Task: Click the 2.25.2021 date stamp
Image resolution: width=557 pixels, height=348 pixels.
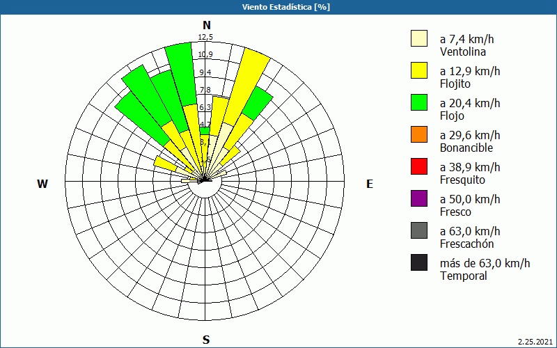Action: pyautogui.click(x=535, y=342)
